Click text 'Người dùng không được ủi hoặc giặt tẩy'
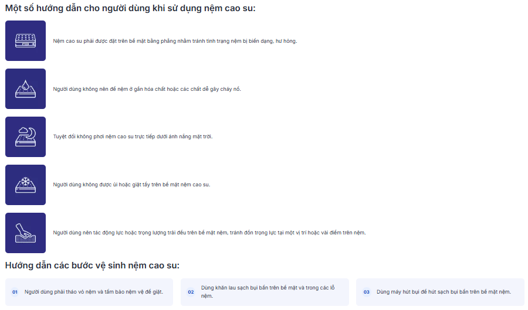Image resolution: width=528 pixels, height=310 pixels. (x=131, y=185)
